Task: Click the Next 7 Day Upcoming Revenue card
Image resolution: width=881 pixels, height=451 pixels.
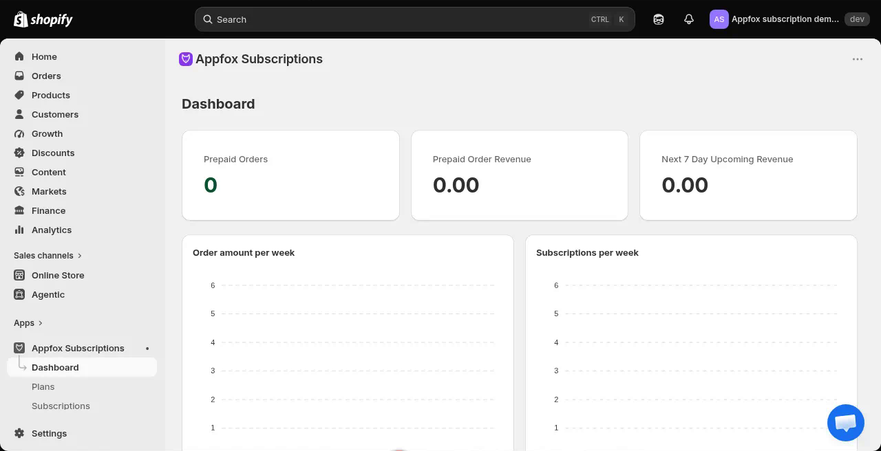Action: tap(748, 175)
